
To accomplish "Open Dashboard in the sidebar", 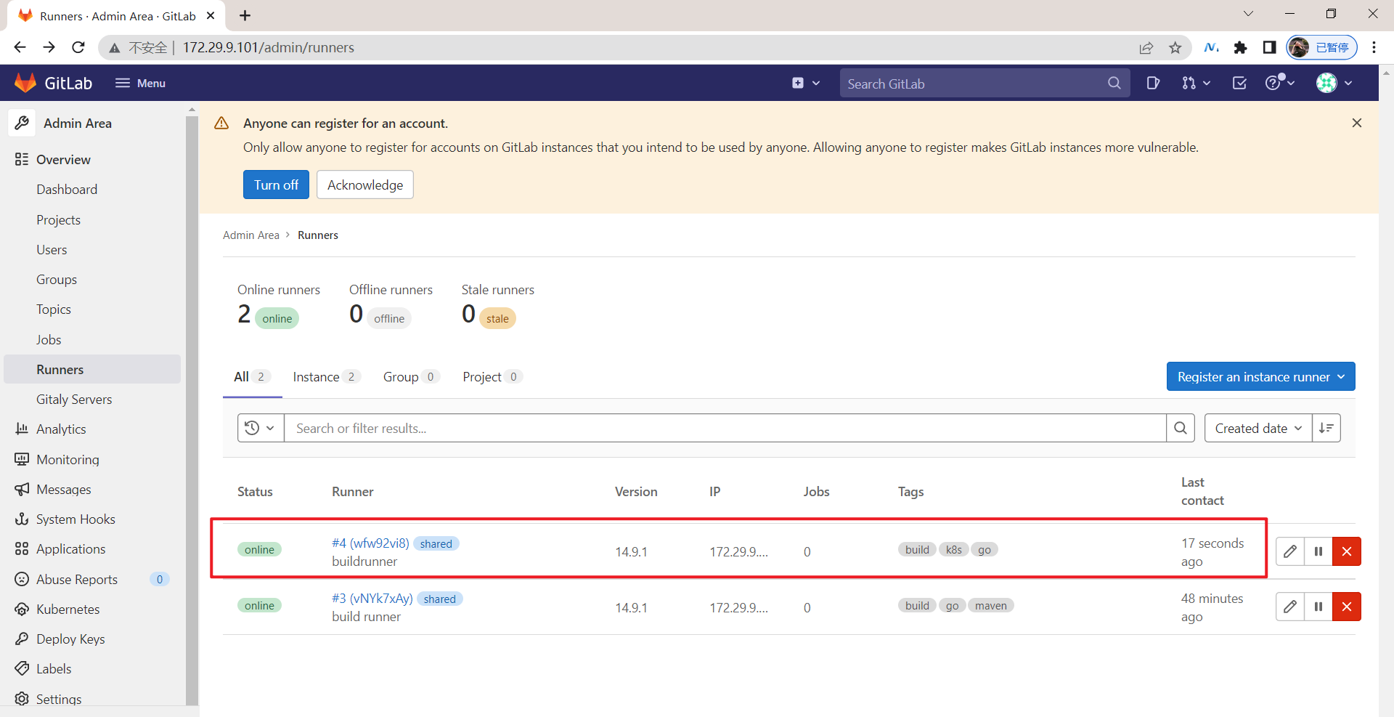I will pos(67,190).
